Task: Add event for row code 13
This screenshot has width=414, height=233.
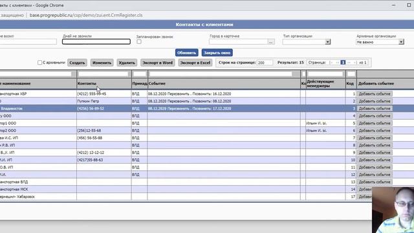Action: [375, 182]
